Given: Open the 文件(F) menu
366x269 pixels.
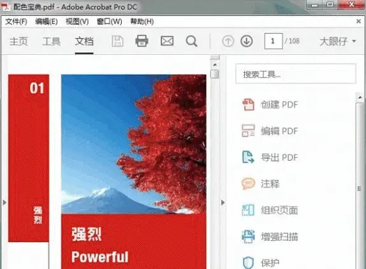Looking at the screenshot, I should pos(16,22).
